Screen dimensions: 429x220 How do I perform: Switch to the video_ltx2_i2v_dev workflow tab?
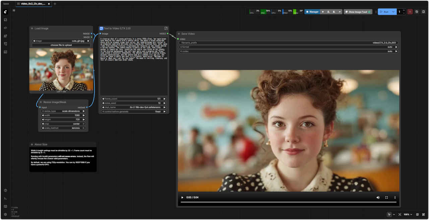pos(33,4)
